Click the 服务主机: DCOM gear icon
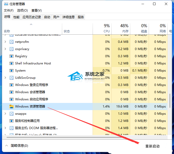Image resolution: width=174 pixels, height=154 pixels. 12,128
